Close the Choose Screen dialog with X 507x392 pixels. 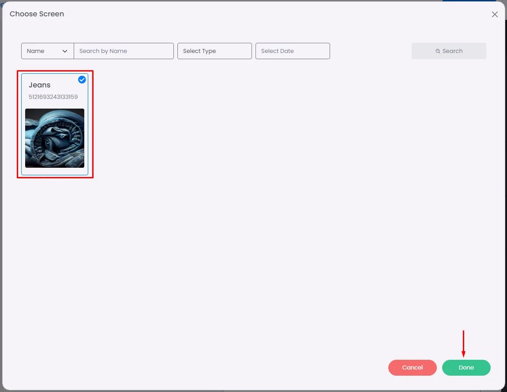(x=494, y=14)
